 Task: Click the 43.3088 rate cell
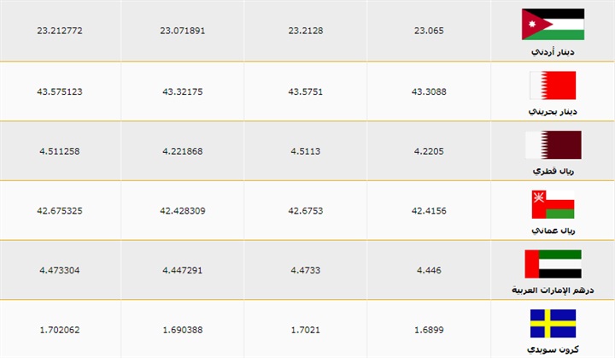pos(429,91)
